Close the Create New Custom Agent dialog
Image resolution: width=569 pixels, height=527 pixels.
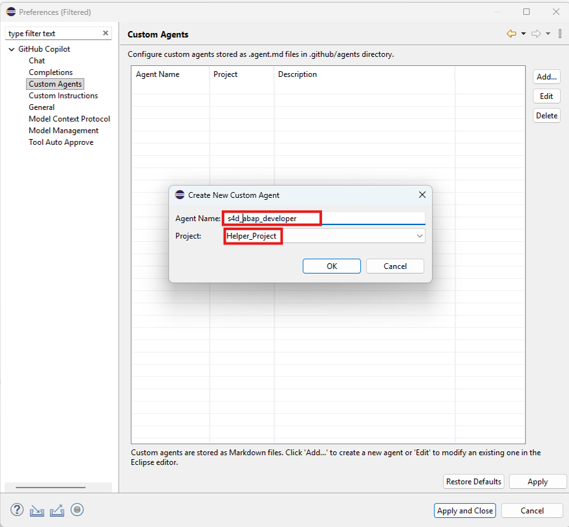coord(422,195)
